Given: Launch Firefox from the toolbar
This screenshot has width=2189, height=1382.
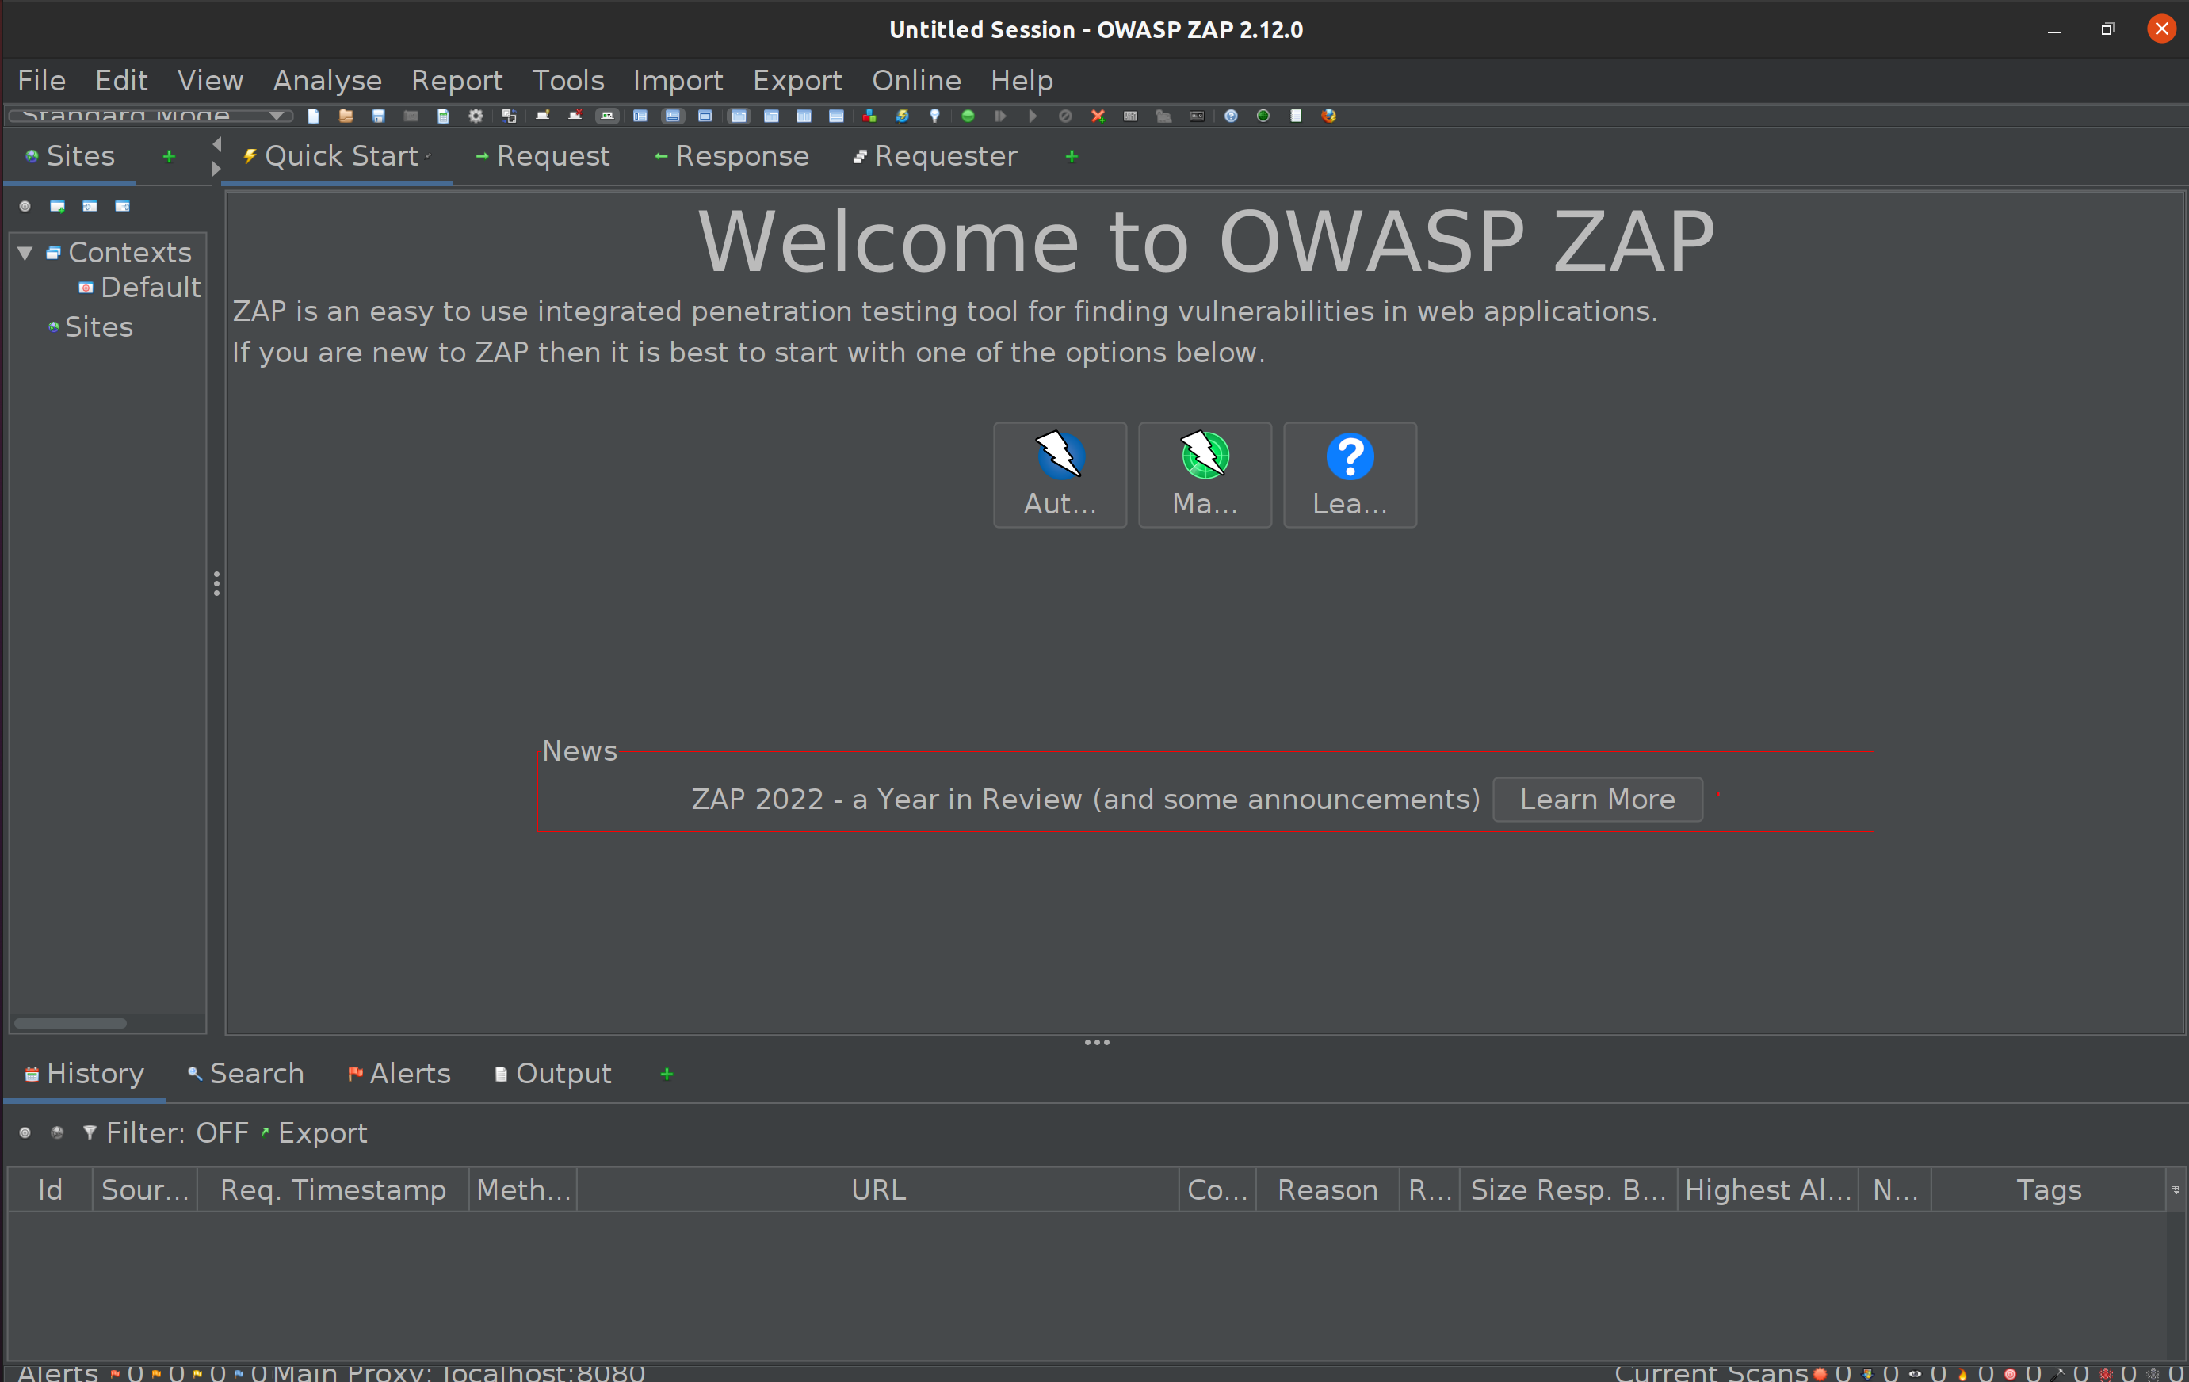Looking at the screenshot, I should 1328,116.
